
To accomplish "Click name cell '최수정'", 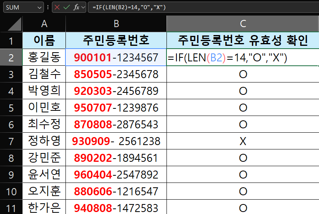I will coord(44,124).
